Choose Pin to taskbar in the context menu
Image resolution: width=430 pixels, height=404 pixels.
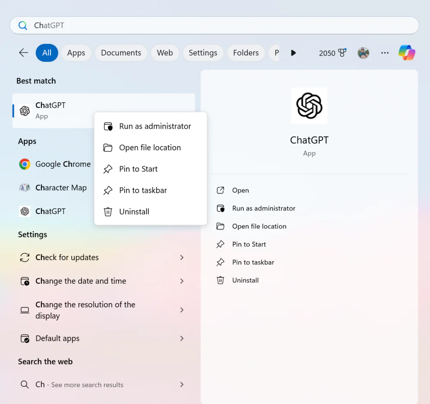point(150,190)
